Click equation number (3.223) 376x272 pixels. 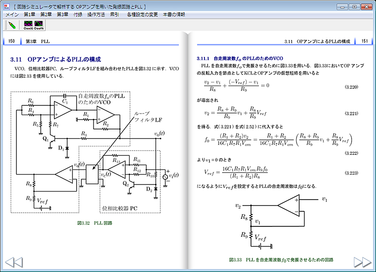coord(351,173)
